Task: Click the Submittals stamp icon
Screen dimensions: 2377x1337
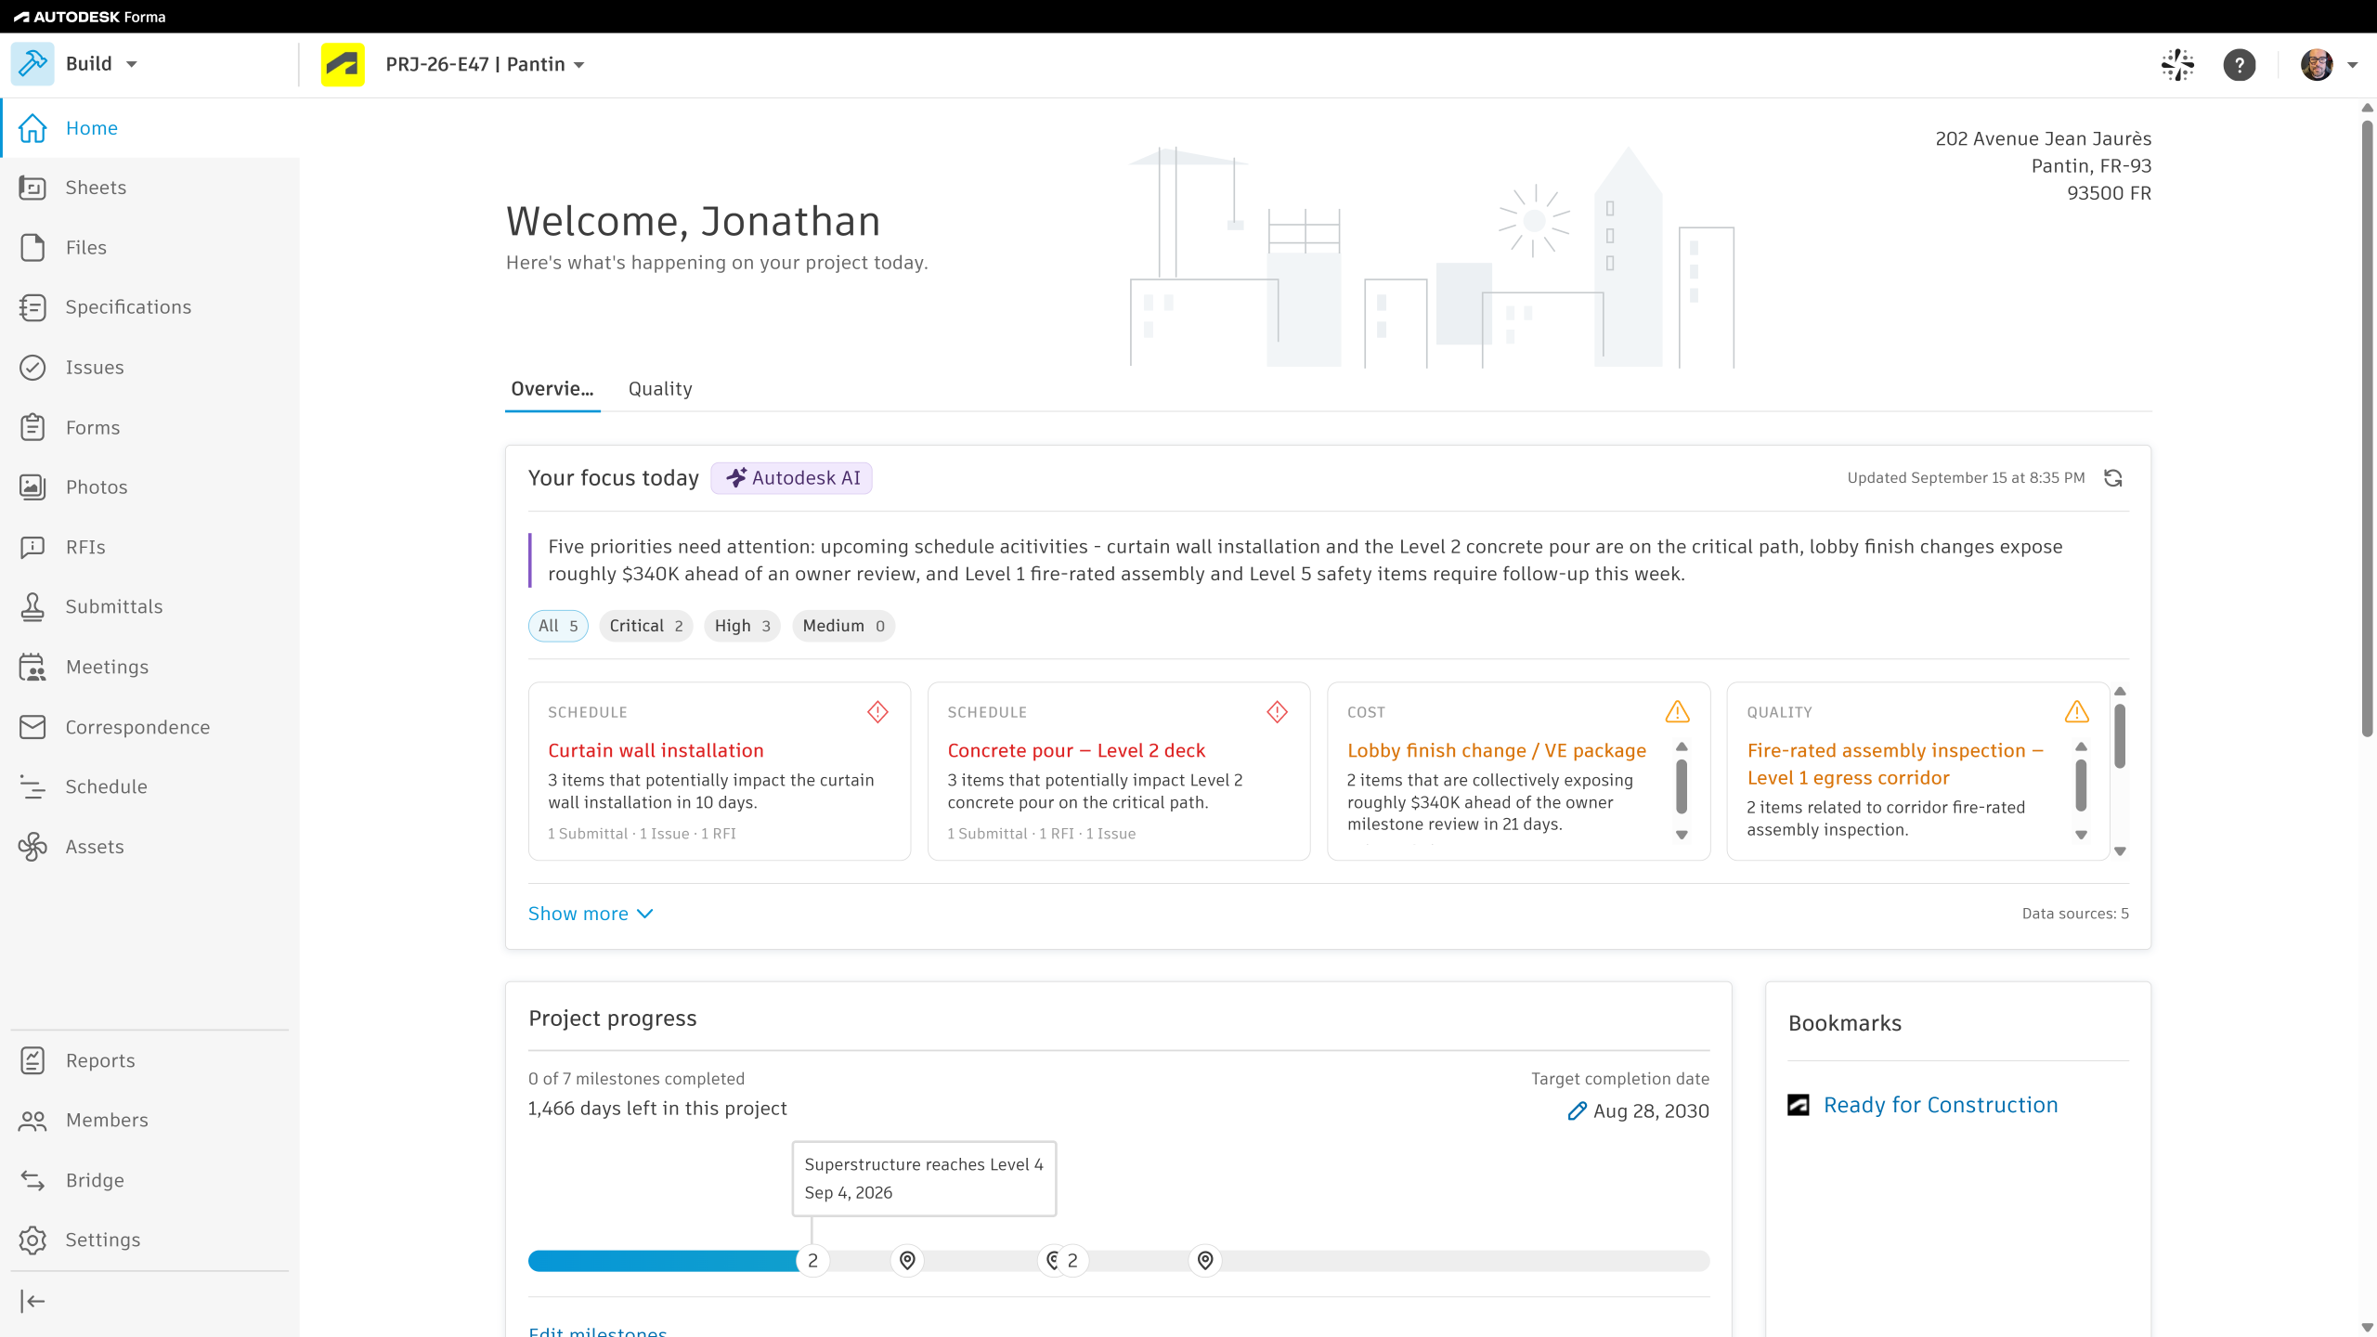Action: (32, 606)
